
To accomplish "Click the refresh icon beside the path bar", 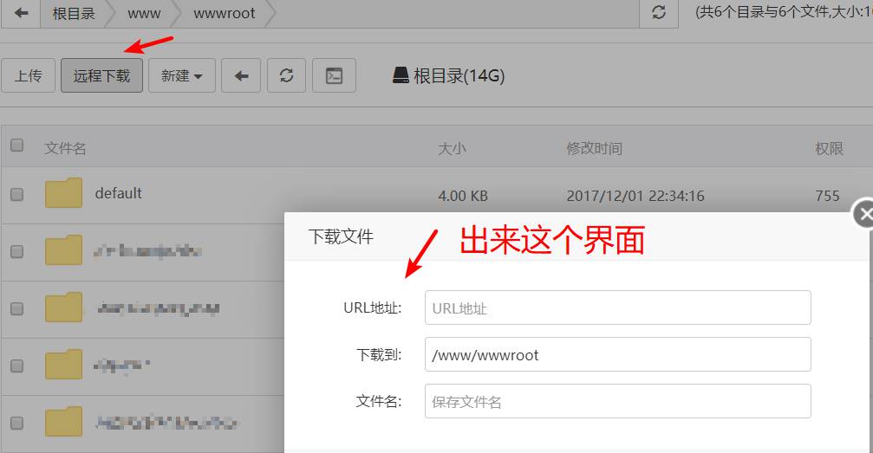I will click(x=659, y=13).
